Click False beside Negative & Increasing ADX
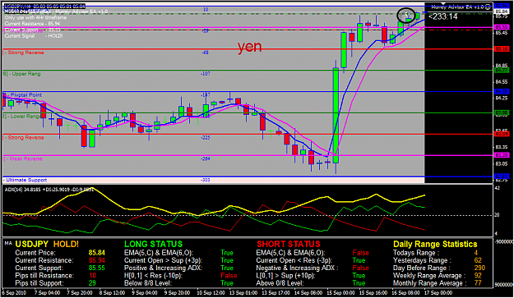 360,268
